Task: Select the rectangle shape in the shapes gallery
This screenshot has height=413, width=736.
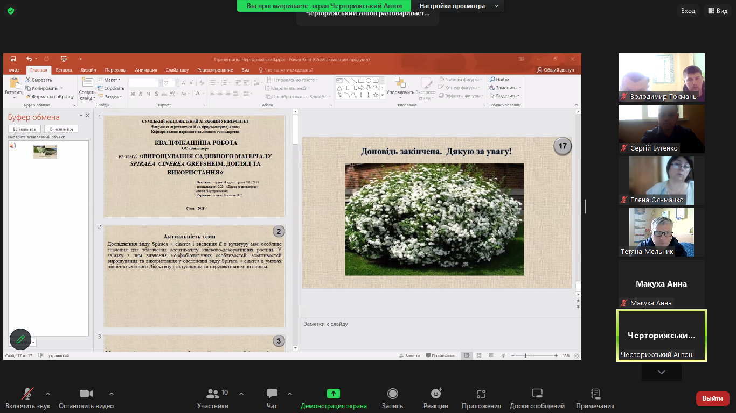Action: [361, 81]
